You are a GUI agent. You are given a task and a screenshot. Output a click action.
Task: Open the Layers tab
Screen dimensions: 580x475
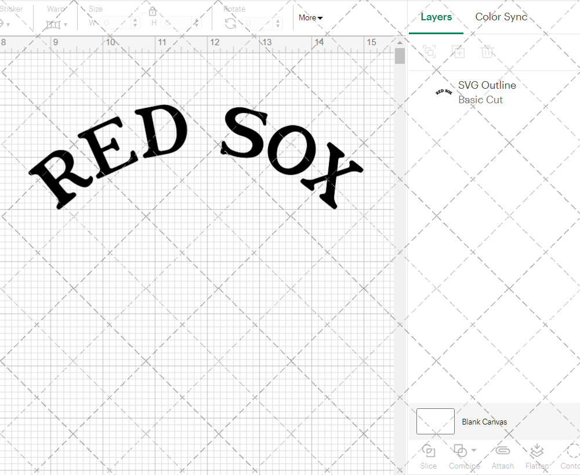click(436, 17)
